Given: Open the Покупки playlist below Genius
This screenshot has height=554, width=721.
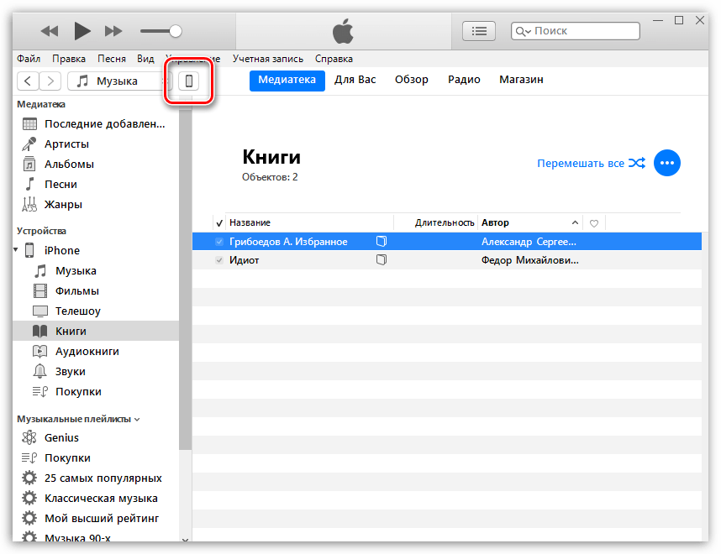Looking at the screenshot, I should click(96, 458).
